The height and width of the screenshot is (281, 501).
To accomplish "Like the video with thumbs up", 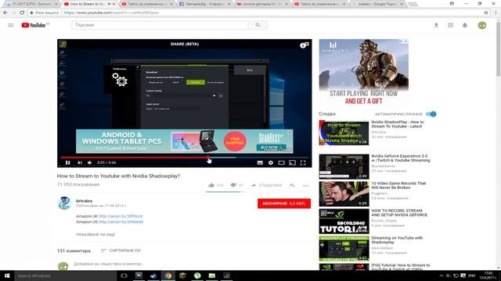I will click(211, 185).
